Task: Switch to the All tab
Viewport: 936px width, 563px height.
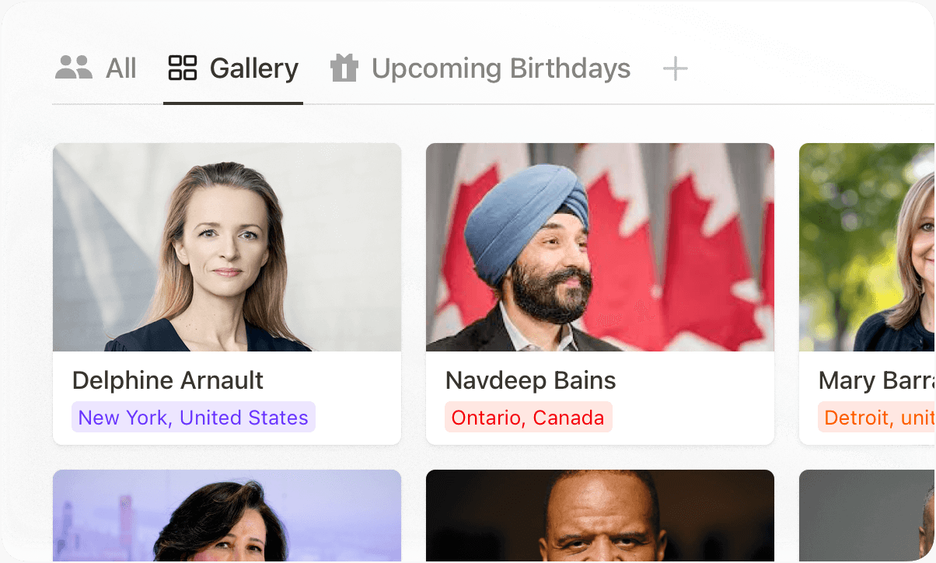Action: click(120, 68)
